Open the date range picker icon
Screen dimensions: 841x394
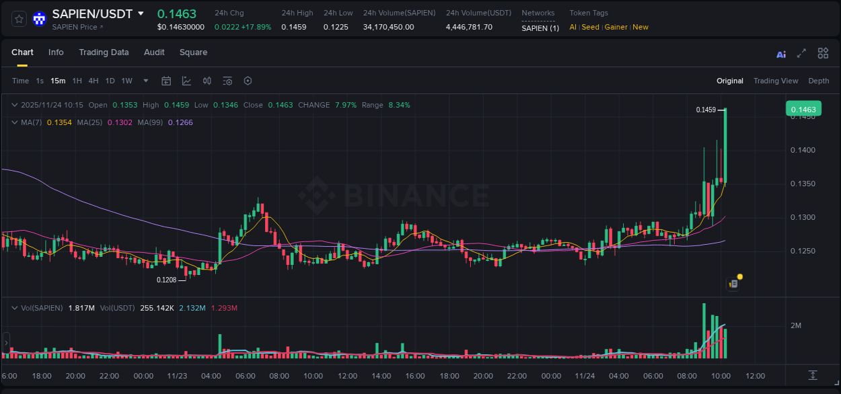166,81
